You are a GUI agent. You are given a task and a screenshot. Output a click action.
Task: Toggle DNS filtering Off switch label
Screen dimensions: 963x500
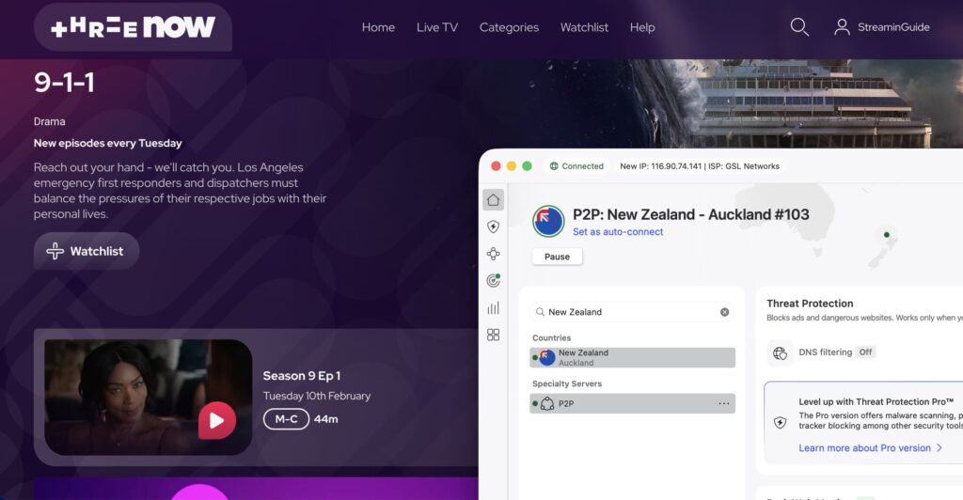tap(865, 352)
